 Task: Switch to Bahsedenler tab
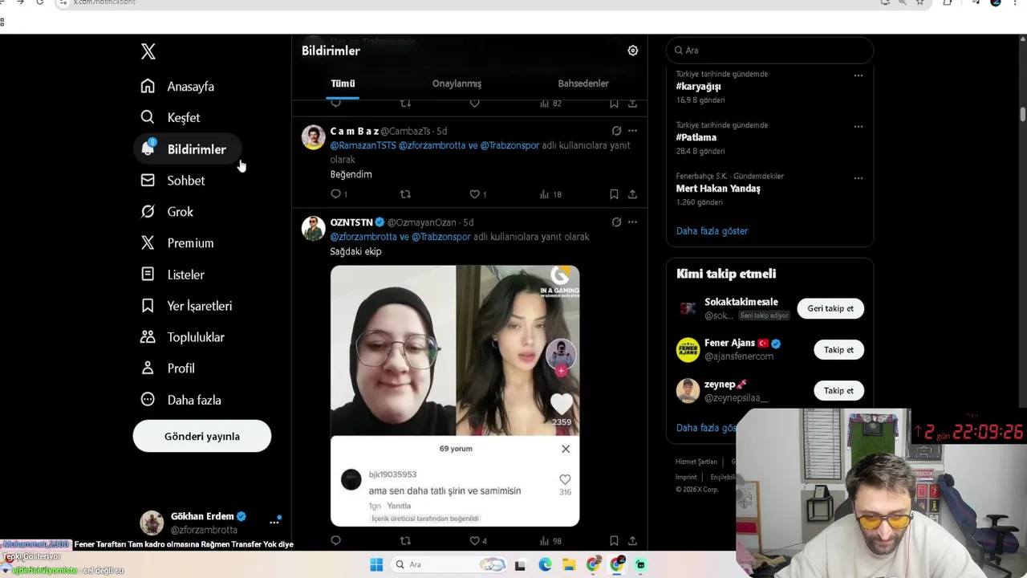click(x=583, y=83)
